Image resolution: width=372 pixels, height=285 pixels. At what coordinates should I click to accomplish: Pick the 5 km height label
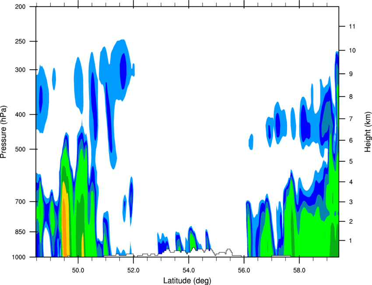[x=351, y=162]
